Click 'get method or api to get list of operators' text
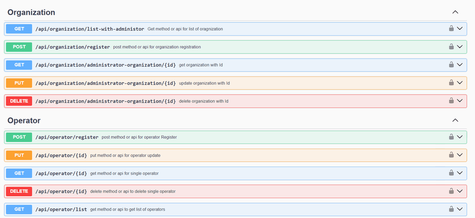The width and height of the screenshot is (475, 218). (127, 209)
